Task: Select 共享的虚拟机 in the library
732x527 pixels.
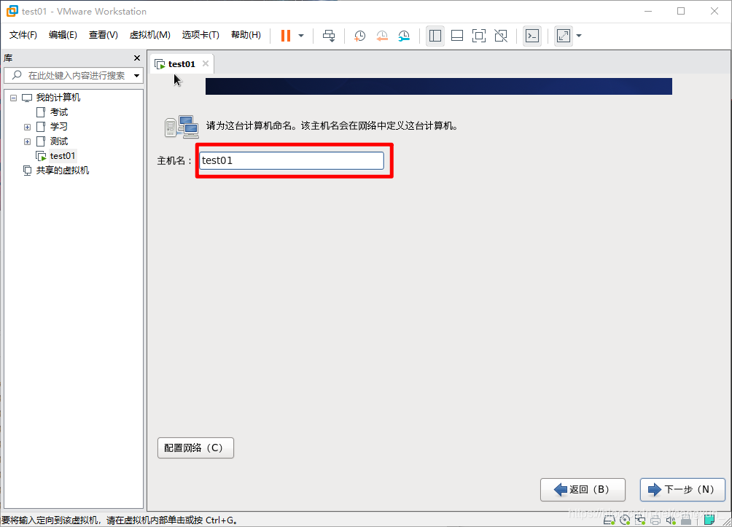Action: (63, 171)
